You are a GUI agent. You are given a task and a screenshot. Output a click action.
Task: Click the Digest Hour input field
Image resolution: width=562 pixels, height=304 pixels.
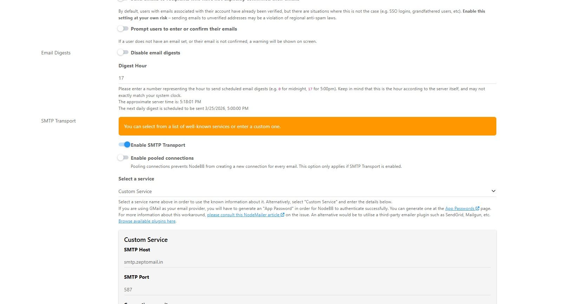coord(307,78)
